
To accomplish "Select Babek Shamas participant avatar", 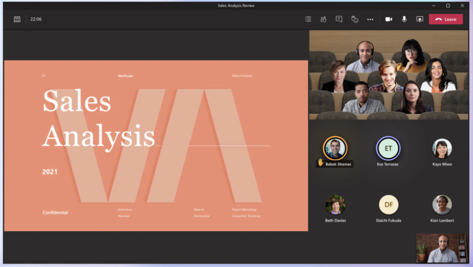I will click(335, 148).
